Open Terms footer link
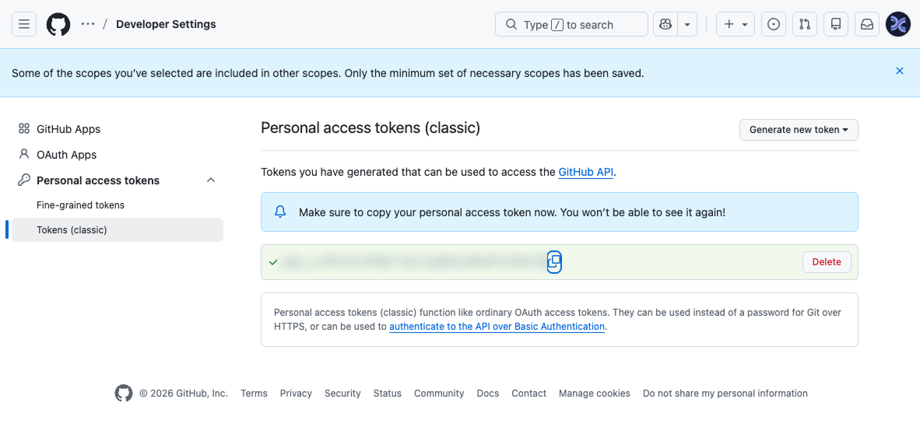This screenshot has width=920, height=441. coord(254,394)
